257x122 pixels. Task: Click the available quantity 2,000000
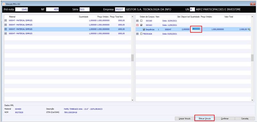pyautogui.click(x=186, y=29)
